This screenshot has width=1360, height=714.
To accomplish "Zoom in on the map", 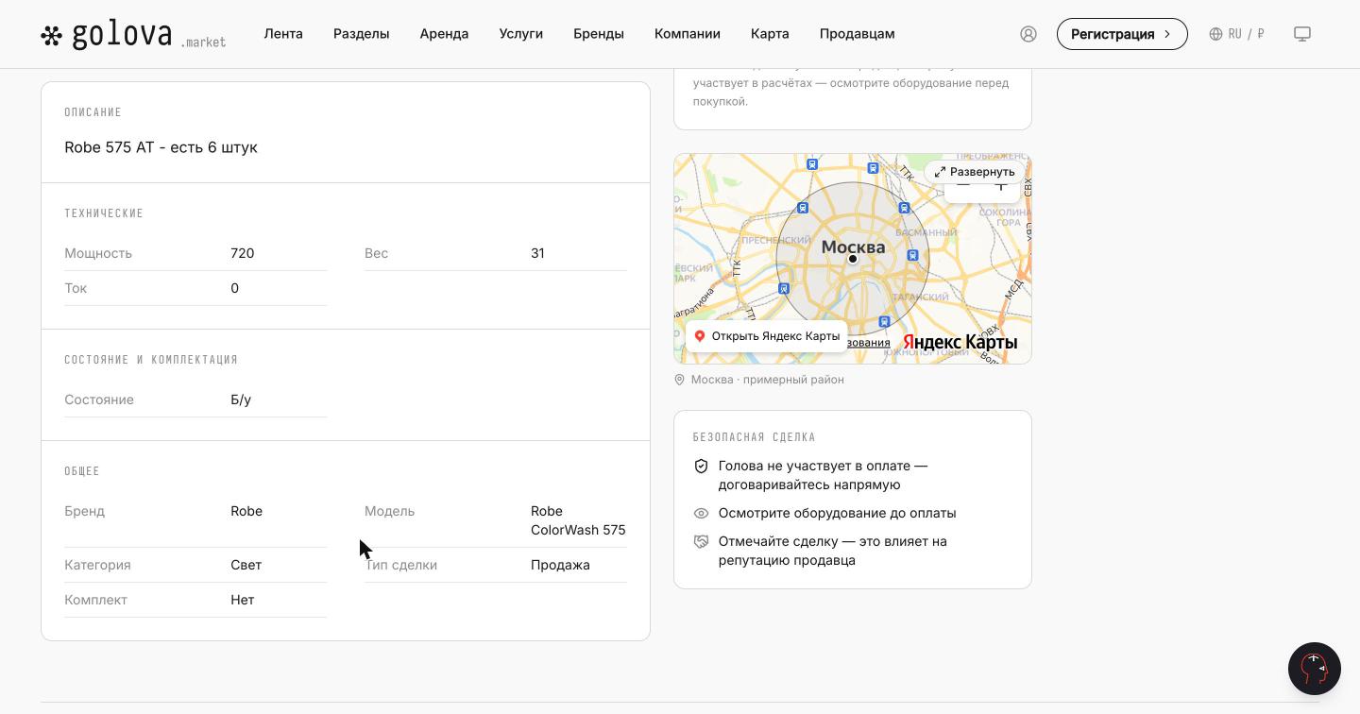I will pyautogui.click(x=1001, y=187).
